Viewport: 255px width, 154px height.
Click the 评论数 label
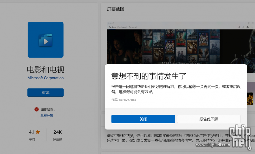[58, 139]
